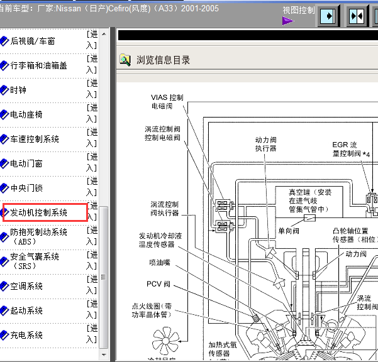Image resolution: width=378 pixels, height=362 pixels.
Task: Click the EGR 流量控制阀 diagram label
Action: pos(351,150)
